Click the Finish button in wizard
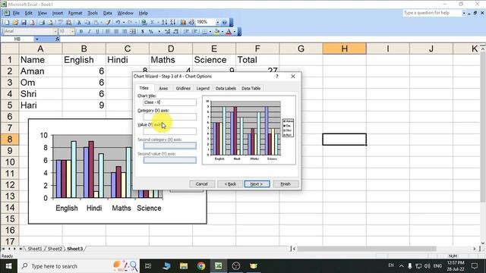486x273 pixels. click(286, 184)
